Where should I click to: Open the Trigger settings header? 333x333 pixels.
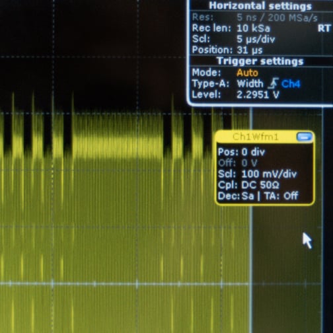tap(260, 61)
